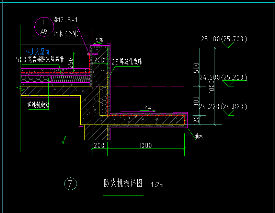Select the bottom 200 dimension text

click(99, 145)
